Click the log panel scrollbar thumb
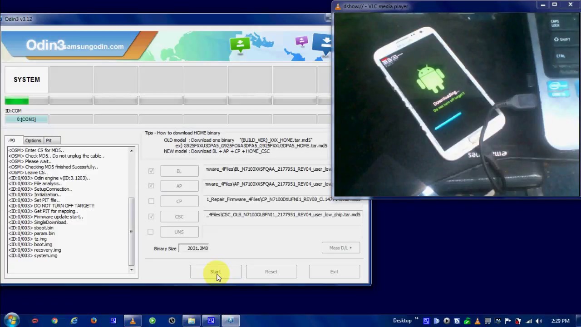This screenshot has width=581, height=327. (x=132, y=232)
